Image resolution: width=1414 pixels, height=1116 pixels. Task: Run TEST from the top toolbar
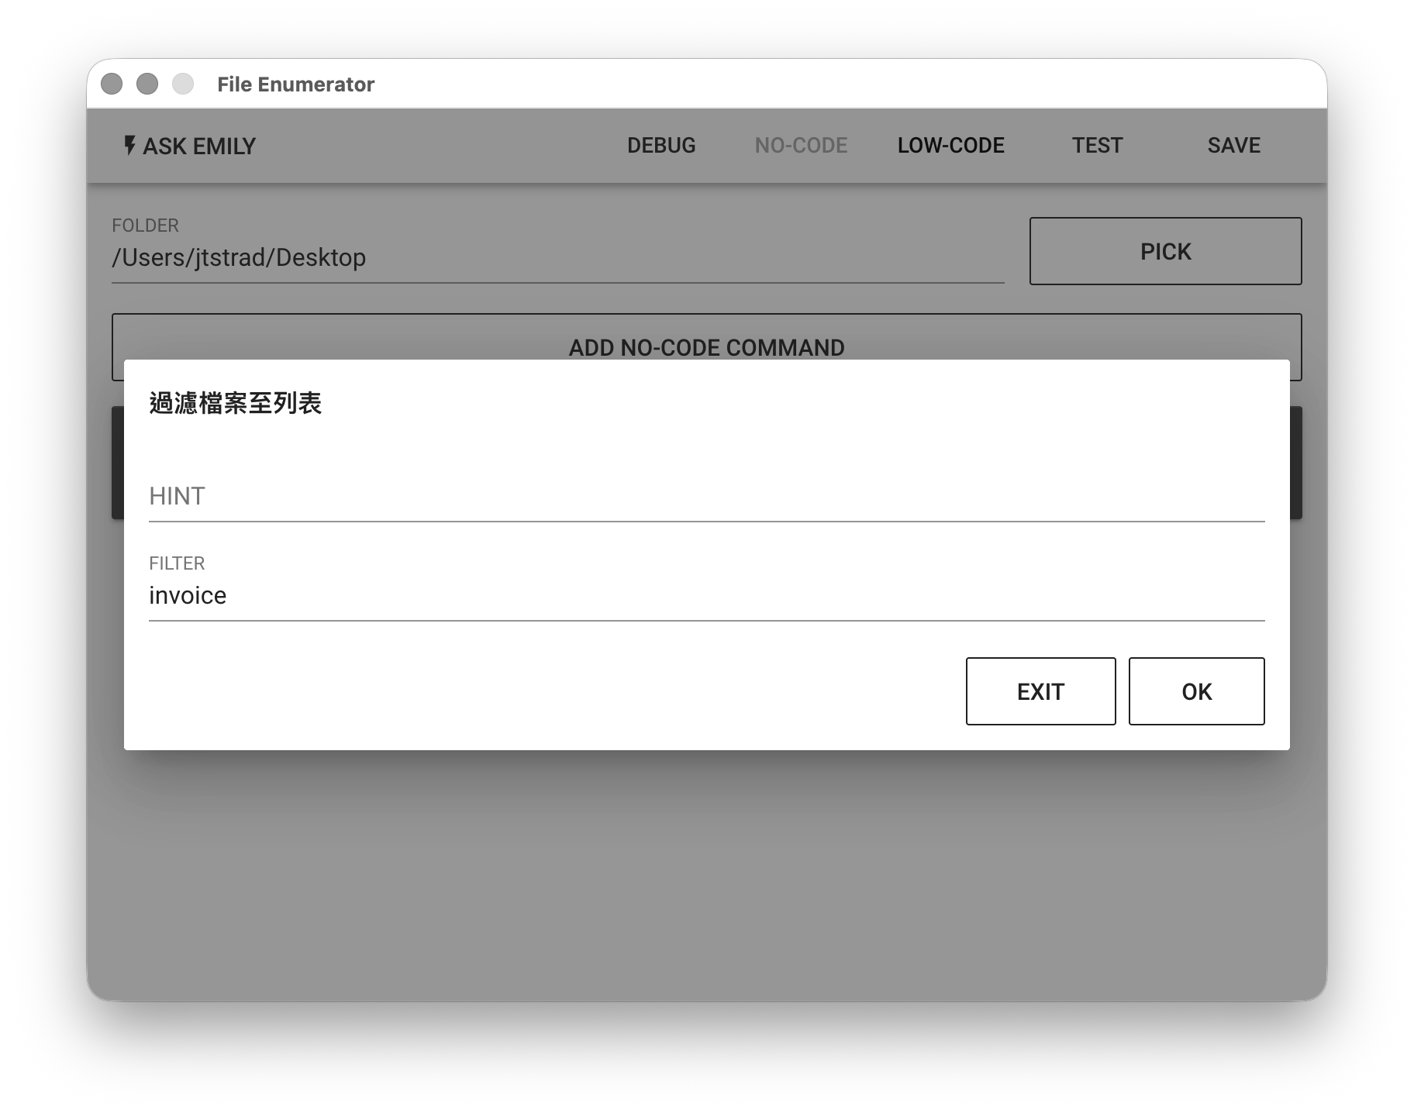pyautogui.click(x=1097, y=146)
